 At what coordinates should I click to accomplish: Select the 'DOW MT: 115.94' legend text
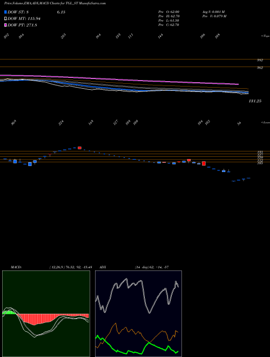[x=24, y=19]
